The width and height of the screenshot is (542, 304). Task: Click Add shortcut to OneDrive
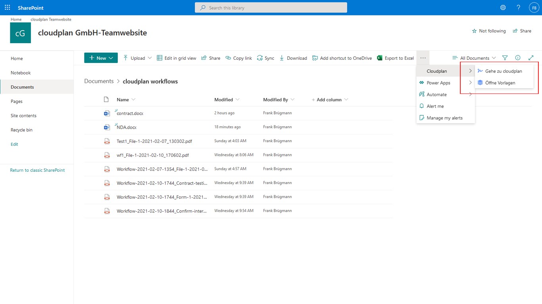pyautogui.click(x=342, y=58)
